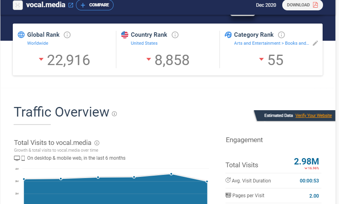Click info icon beside Total Visits heading
The width and height of the screenshot is (339, 204).
pos(97,143)
